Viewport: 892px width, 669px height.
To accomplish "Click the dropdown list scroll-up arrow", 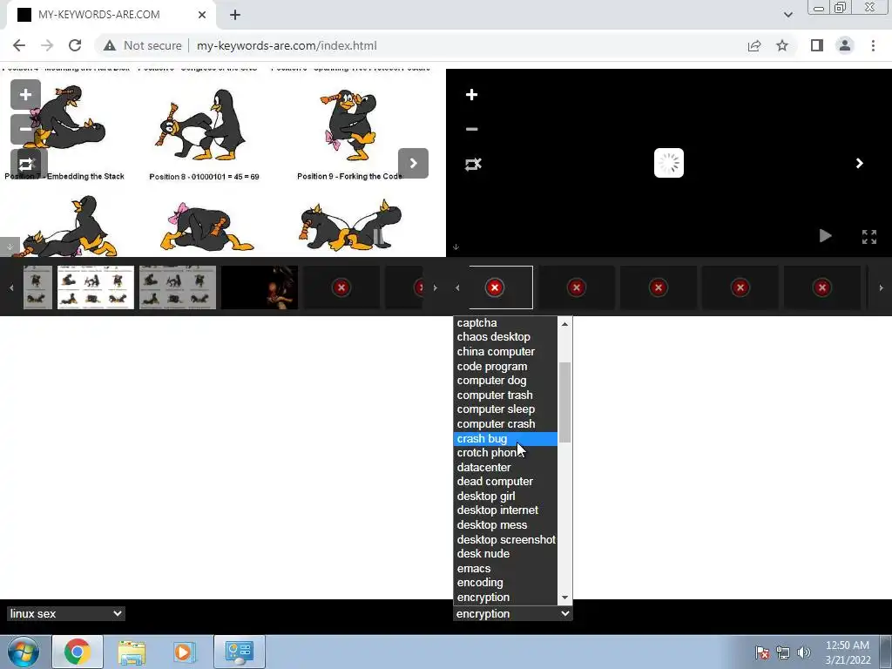I will click(564, 324).
